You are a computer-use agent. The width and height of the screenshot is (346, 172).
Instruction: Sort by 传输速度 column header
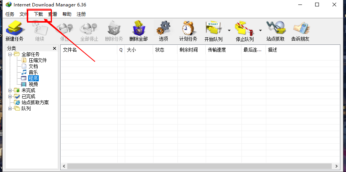pos(223,50)
